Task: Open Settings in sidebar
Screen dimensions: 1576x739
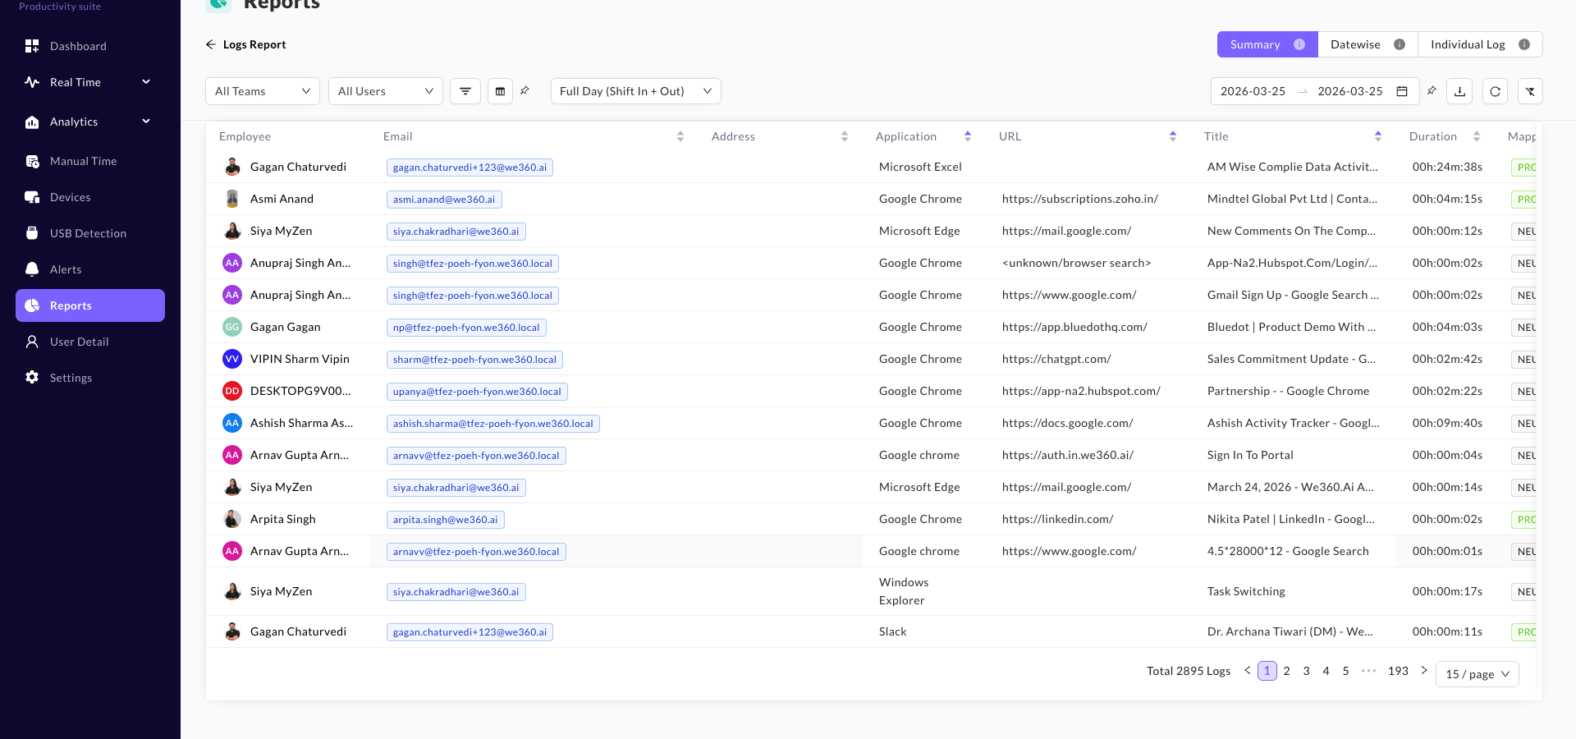Action: tap(90, 378)
